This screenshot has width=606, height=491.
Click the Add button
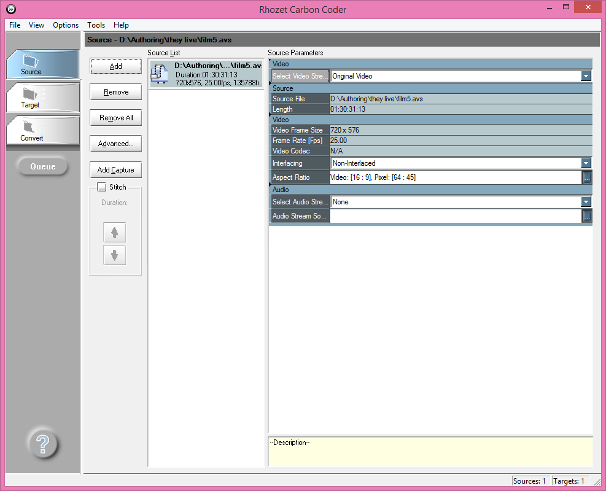coord(115,66)
